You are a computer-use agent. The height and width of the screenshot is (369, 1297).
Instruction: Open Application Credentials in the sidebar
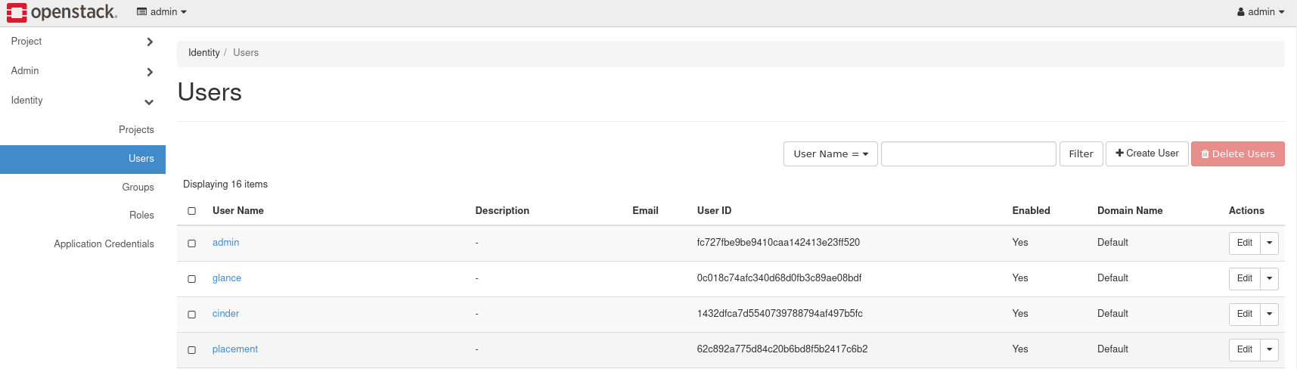coord(104,244)
